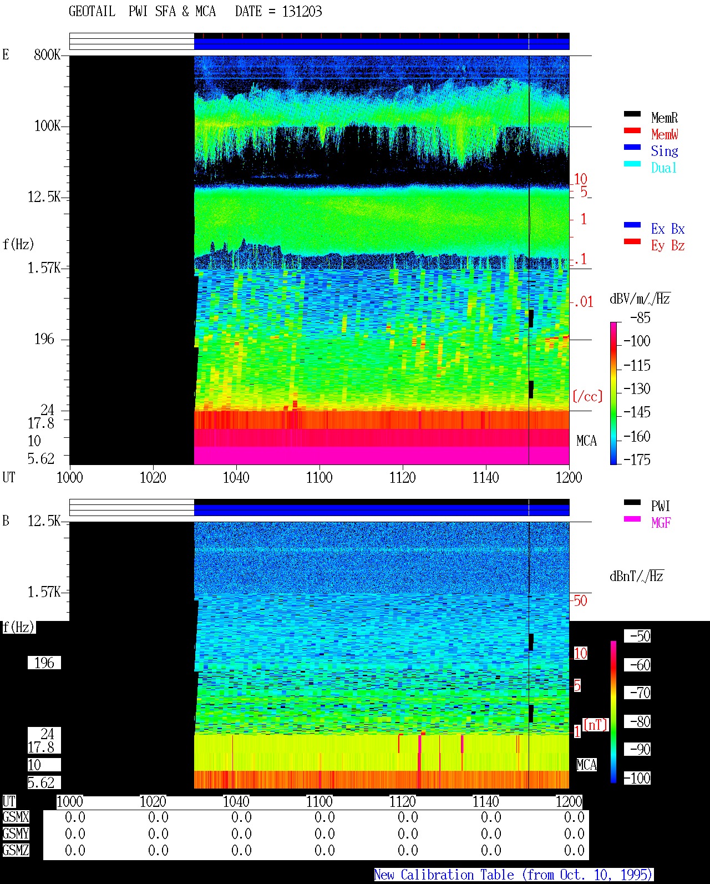Click the MGF legend label
This screenshot has height=884, width=710.
point(661,523)
